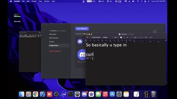Screen dimensions: 177x99
Task: Open the Apple menu
Action: [11, 1]
